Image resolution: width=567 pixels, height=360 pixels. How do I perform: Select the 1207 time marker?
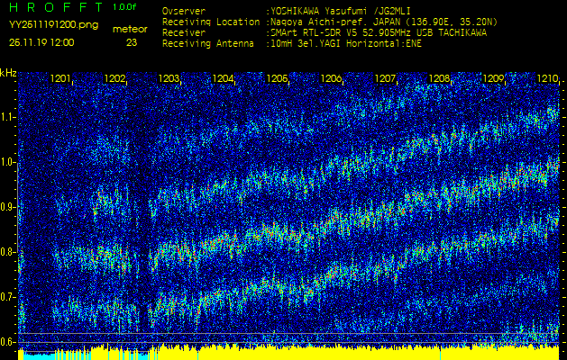385,79
